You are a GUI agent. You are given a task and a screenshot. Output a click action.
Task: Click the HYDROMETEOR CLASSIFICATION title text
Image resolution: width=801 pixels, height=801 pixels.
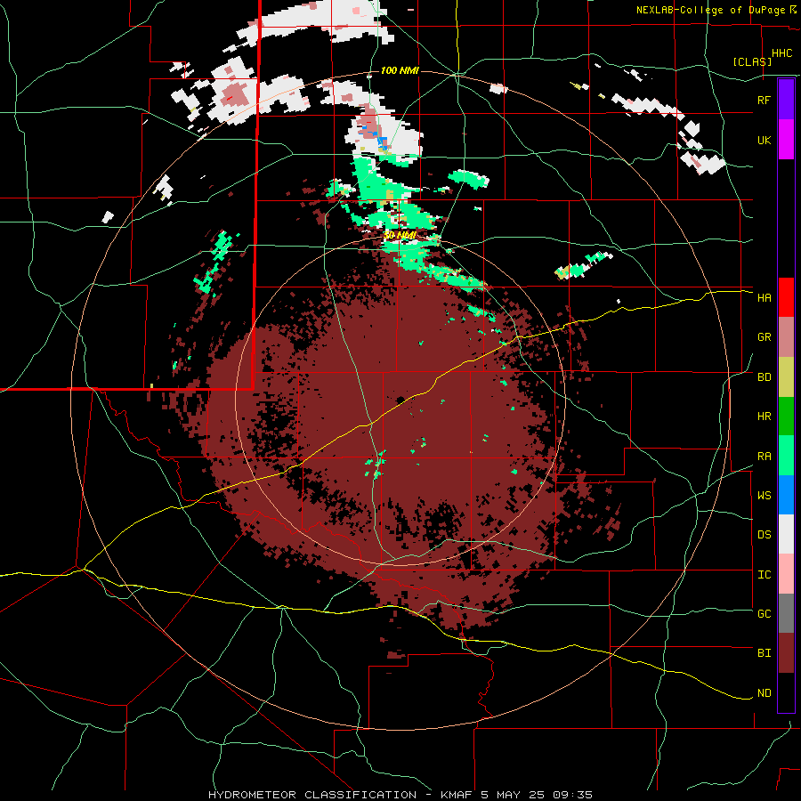(312, 795)
